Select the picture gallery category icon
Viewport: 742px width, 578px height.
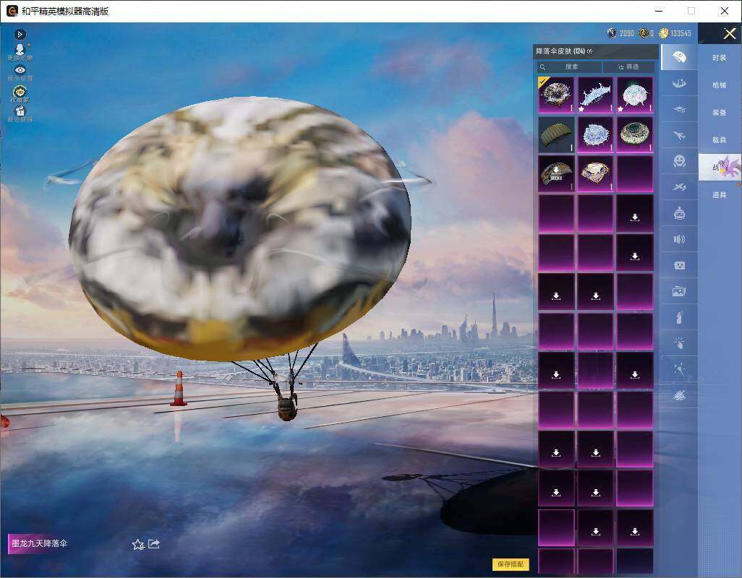click(679, 292)
